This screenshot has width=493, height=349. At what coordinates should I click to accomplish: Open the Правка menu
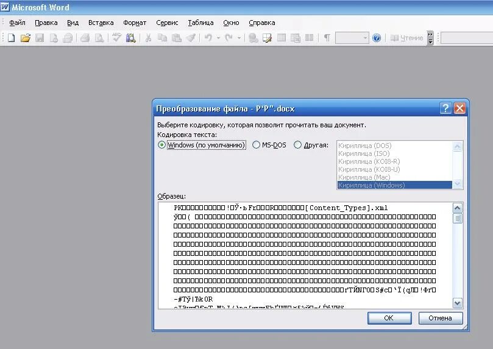click(x=46, y=23)
